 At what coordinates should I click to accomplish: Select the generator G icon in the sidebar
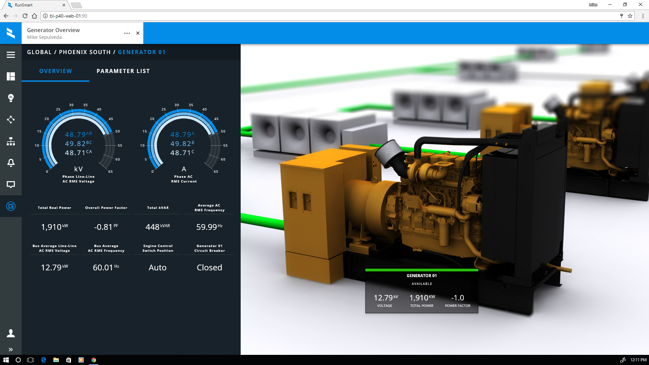tap(11, 206)
